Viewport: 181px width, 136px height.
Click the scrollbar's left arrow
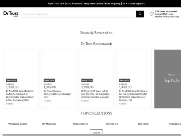click(1, 135)
